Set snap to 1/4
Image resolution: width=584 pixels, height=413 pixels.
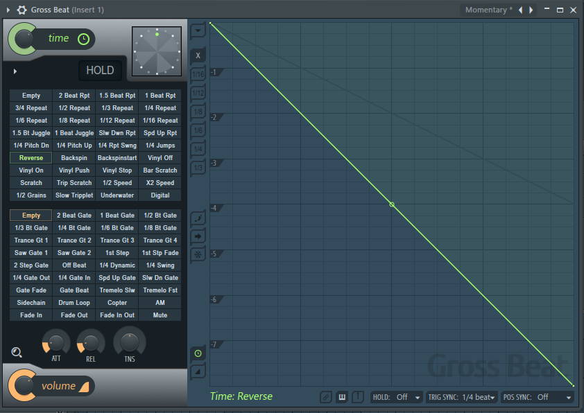198,149
